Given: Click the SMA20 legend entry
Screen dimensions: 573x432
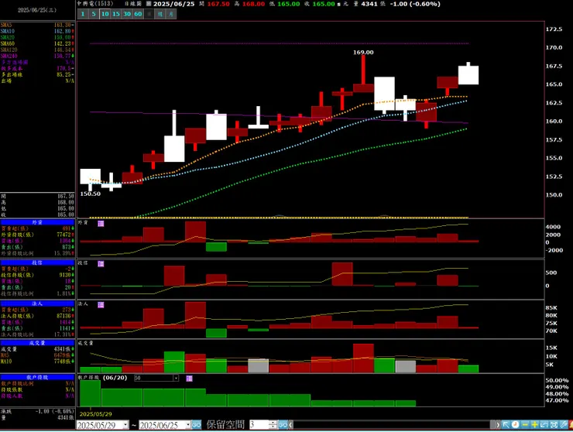Looking at the screenshot, I should tap(37, 38).
